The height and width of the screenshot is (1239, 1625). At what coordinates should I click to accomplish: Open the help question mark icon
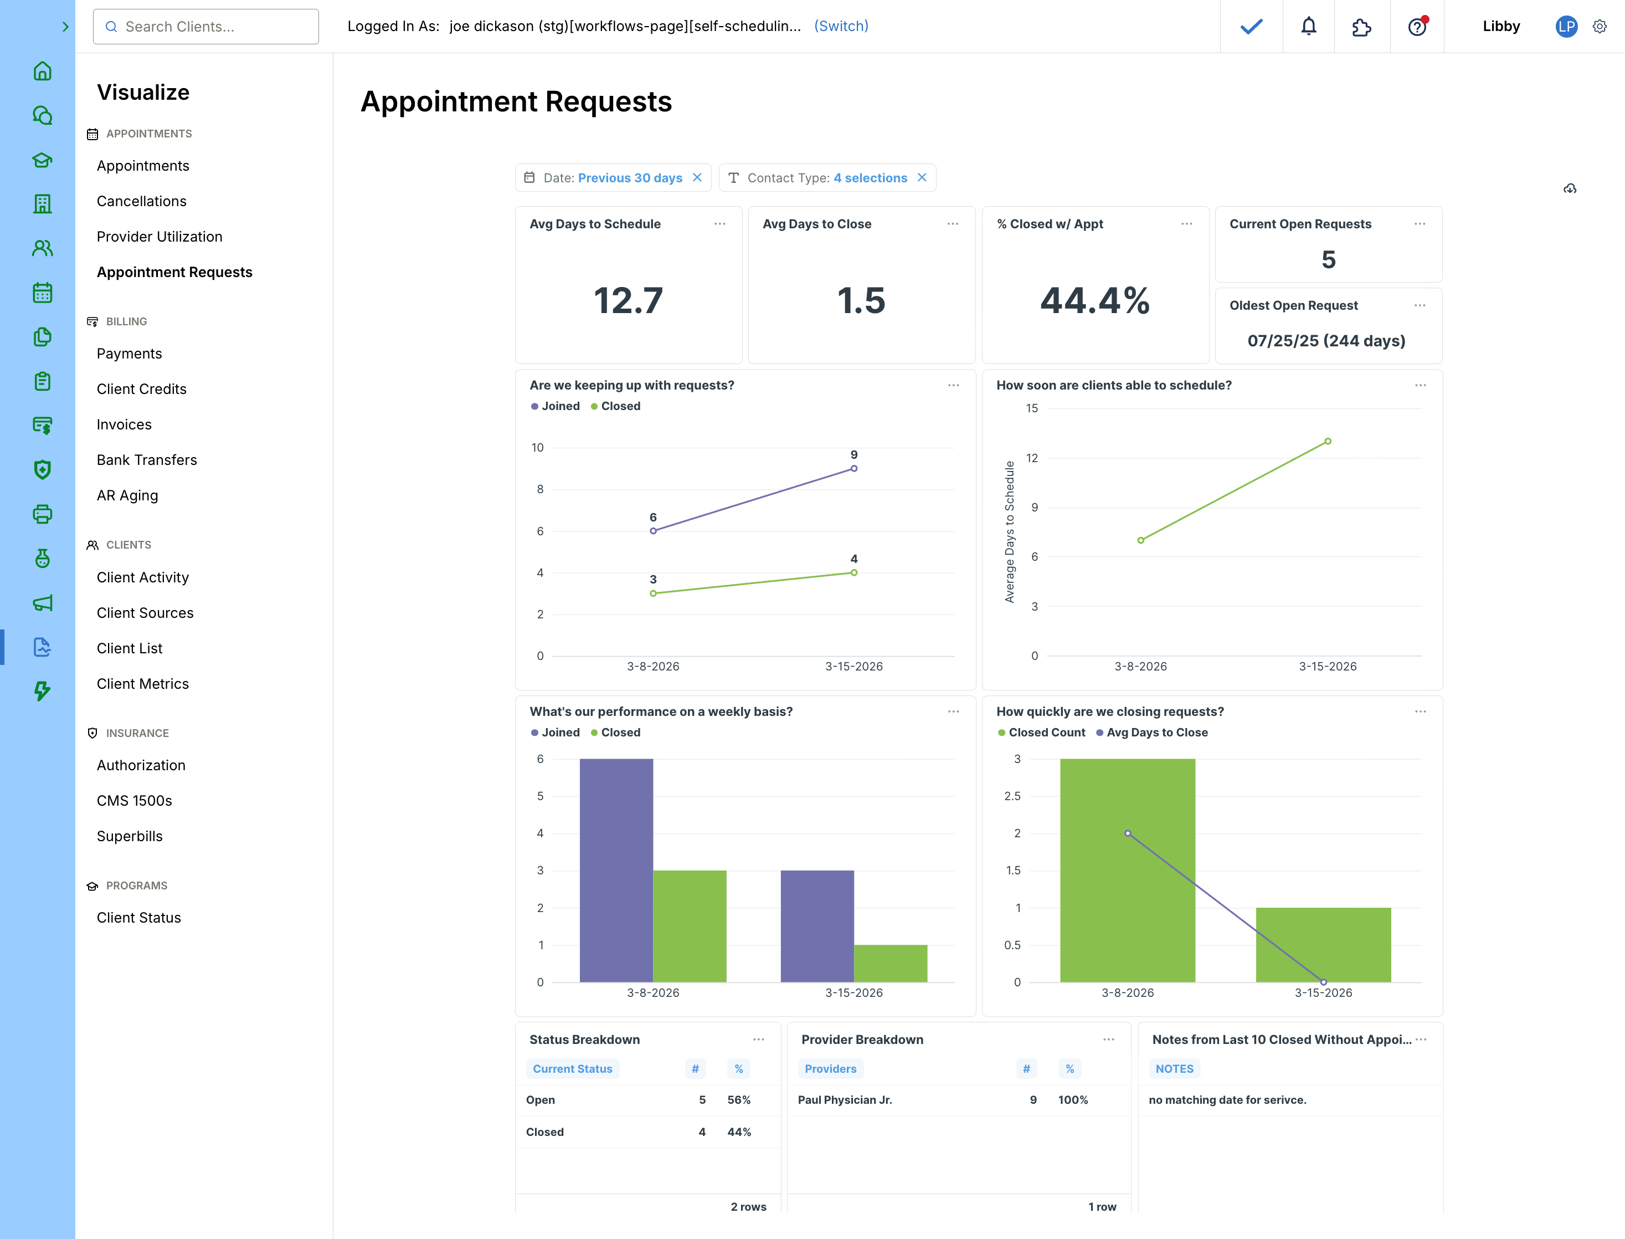[1416, 27]
